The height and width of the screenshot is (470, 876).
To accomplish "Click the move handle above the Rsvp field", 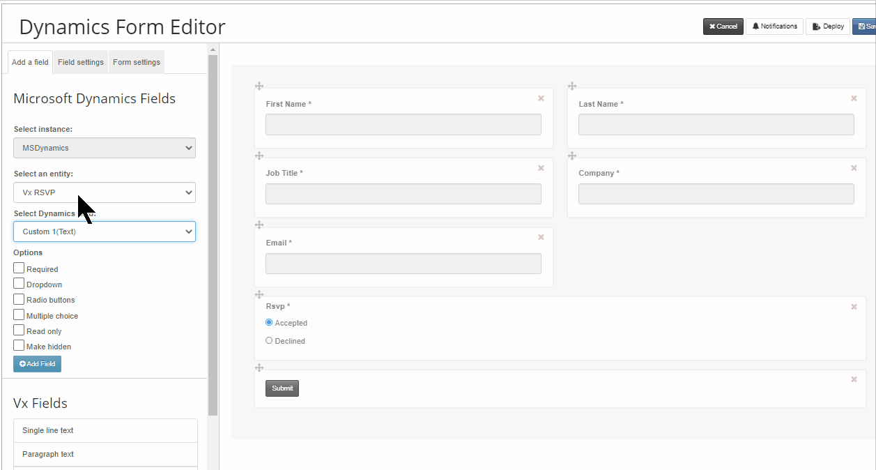I will 259,294.
